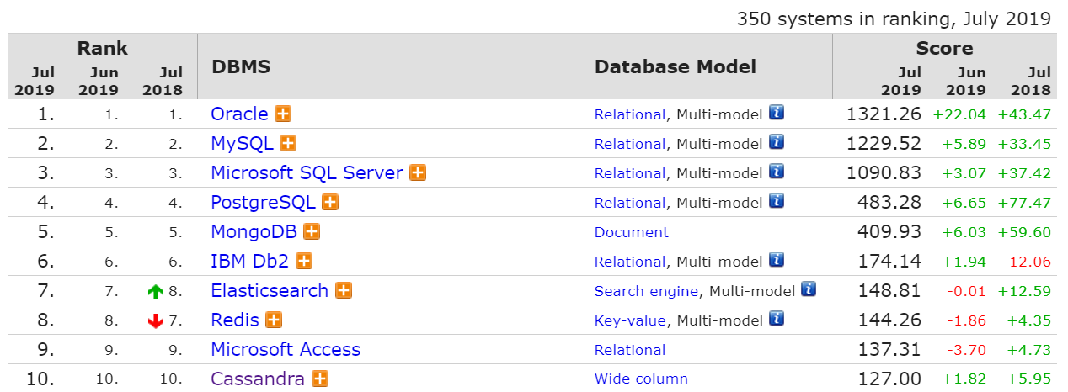
Task: Open the PostgreSQL link
Action: pyautogui.click(x=263, y=202)
